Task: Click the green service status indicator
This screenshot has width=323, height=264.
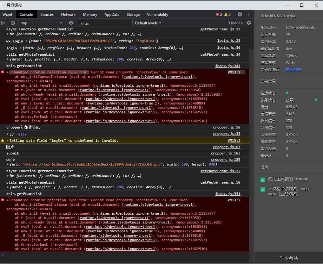Action: tap(316, 100)
